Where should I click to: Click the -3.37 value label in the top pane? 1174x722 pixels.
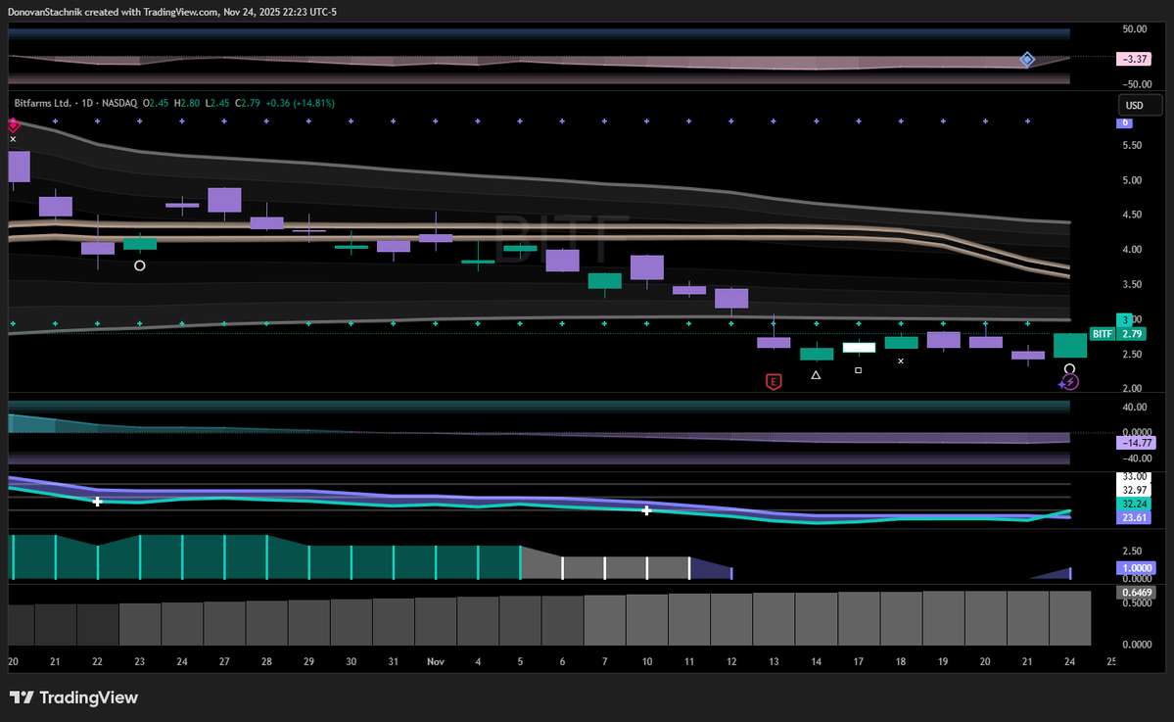(1133, 59)
